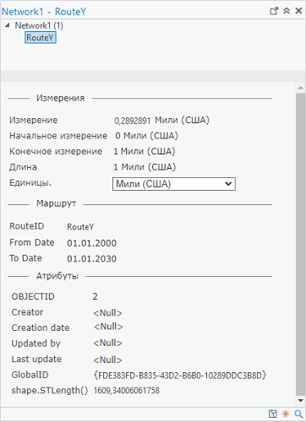The height and width of the screenshot is (422, 306).
Task: Open the Мили (США) units dropdown
Action: coord(174,184)
